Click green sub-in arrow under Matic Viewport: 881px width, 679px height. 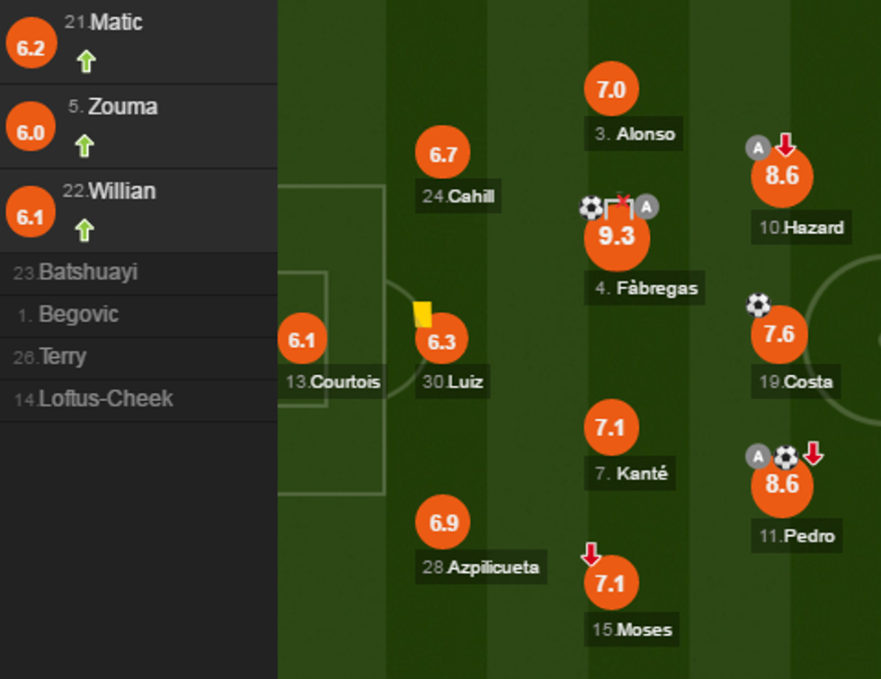[x=85, y=61]
